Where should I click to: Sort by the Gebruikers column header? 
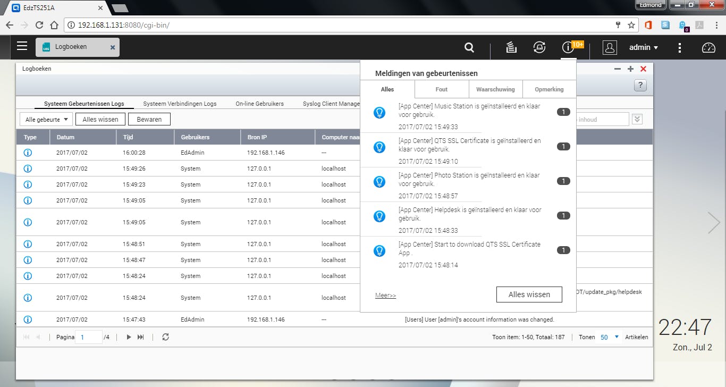207,137
